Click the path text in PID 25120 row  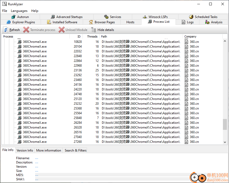click(x=141, y=99)
